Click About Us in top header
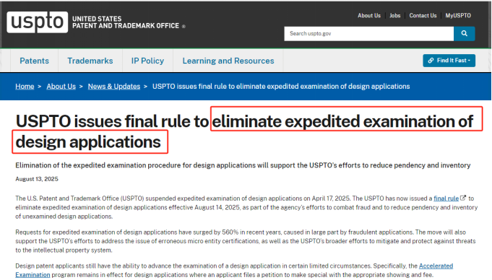The height and width of the screenshot is (280, 492). coord(369,15)
